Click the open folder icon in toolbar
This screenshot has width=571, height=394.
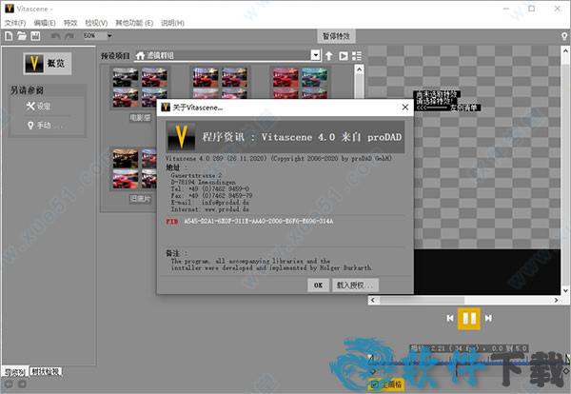tap(21, 35)
